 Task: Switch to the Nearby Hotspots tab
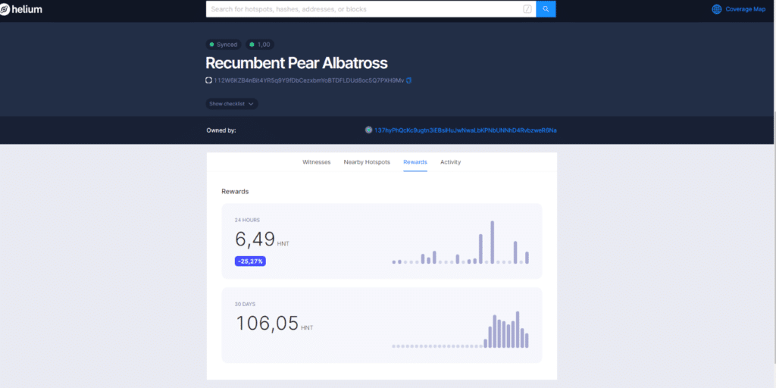point(367,162)
